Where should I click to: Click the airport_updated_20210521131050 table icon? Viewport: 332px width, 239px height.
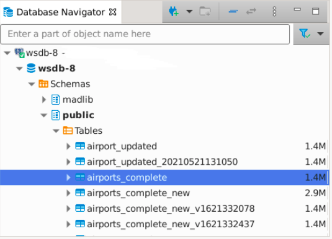80,162
